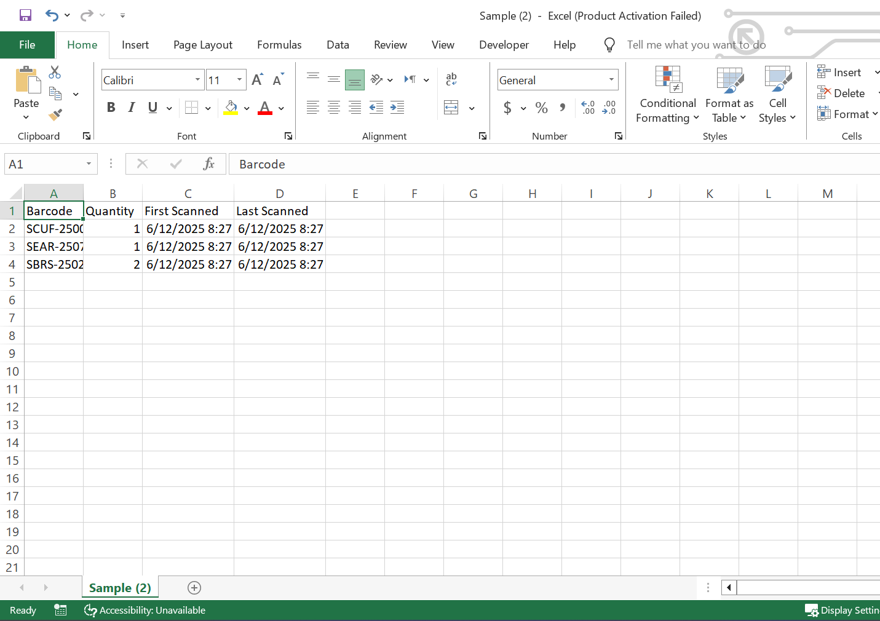880x621 pixels.
Task: Open the Name Box dropdown arrow
Action: 89,164
